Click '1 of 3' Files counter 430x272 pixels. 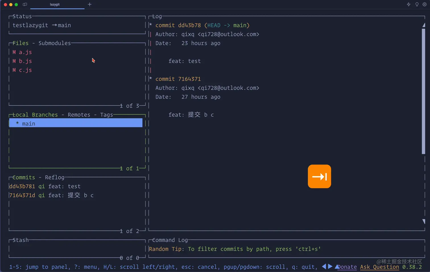tap(129, 106)
